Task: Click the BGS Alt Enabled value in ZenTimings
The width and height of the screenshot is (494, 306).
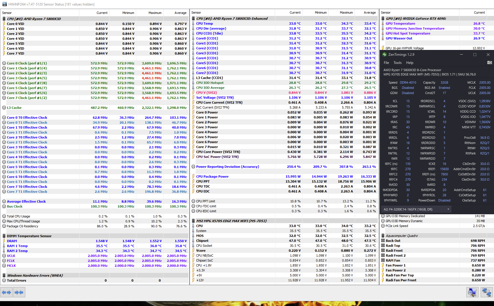Action: click(444, 88)
